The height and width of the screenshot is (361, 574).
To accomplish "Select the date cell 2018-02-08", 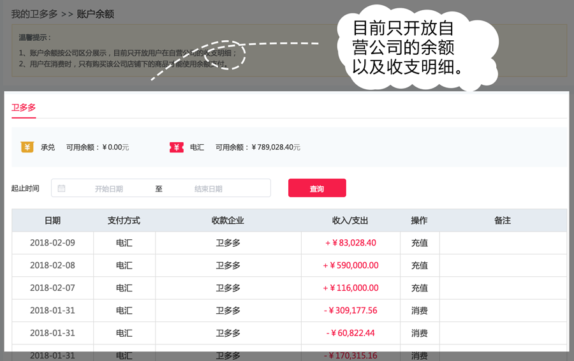I will click(52, 265).
